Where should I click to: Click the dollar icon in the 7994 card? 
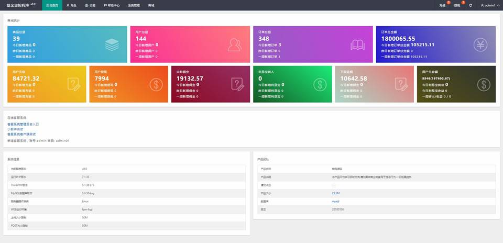point(156,84)
